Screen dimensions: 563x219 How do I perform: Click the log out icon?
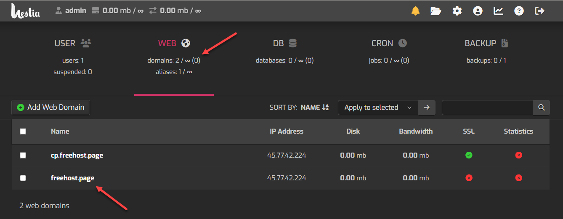tap(539, 11)
